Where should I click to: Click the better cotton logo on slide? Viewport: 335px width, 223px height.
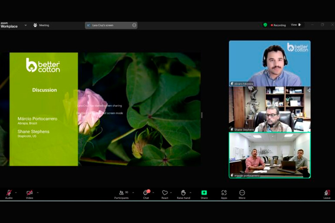[x=43, y=65]
